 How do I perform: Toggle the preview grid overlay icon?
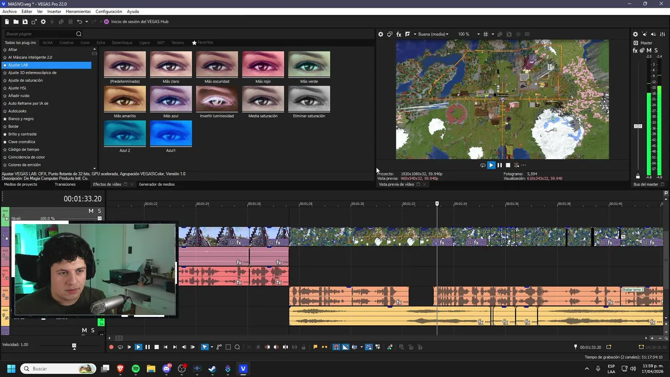point(486,34)
